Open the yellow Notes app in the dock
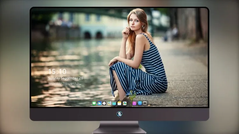The width and height of the screenshot is (239, 134). click(119, 103)
